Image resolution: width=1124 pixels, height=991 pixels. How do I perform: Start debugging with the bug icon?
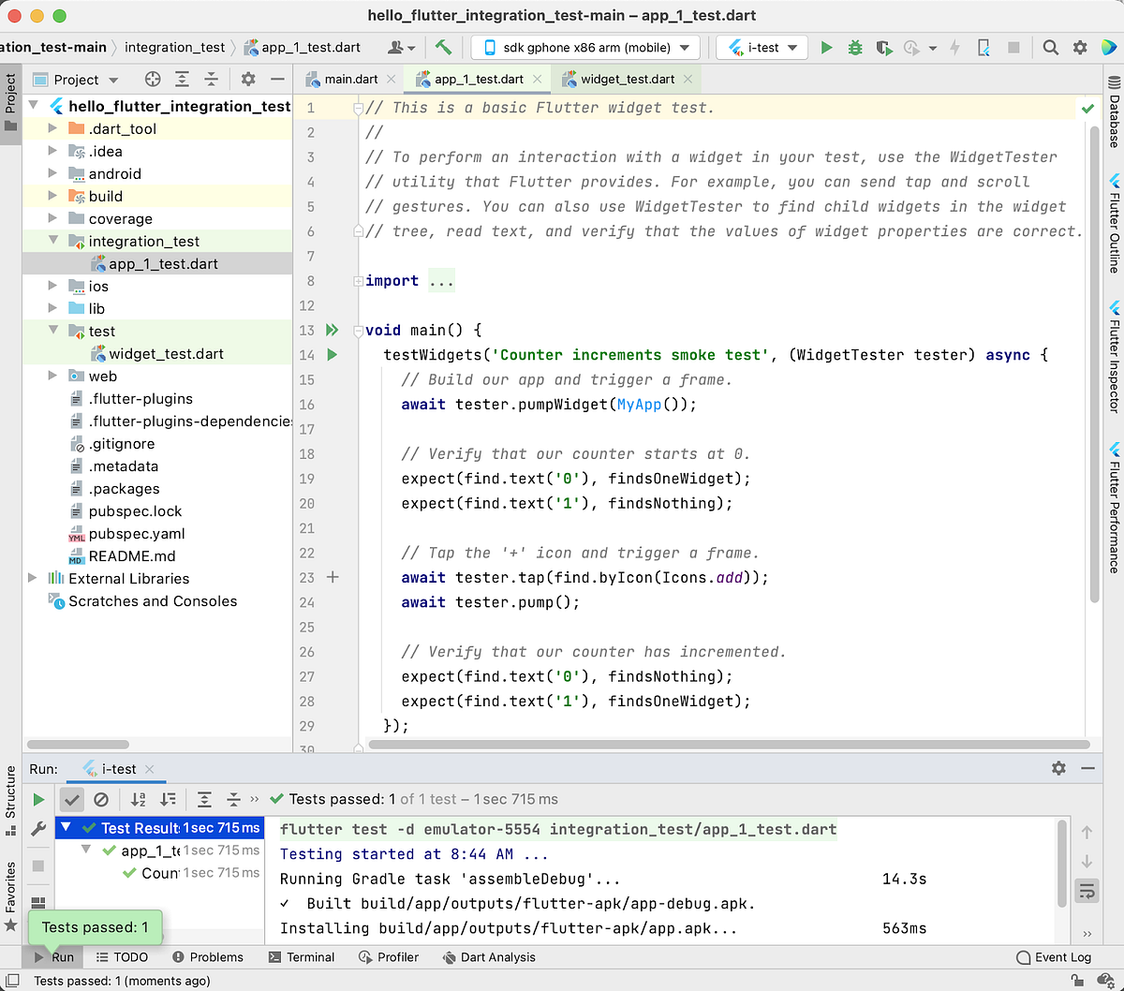pyautogui.click(x=854, y=48)
